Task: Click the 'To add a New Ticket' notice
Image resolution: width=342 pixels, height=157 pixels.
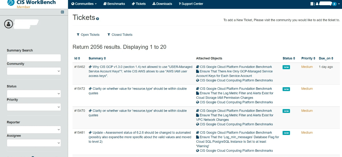Action: coord(282,20)
